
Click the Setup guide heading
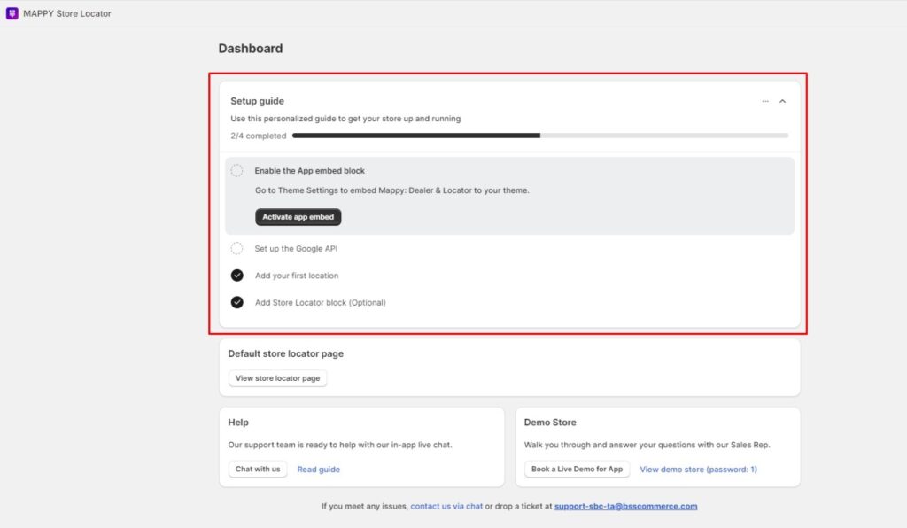[x=258, y=101]
